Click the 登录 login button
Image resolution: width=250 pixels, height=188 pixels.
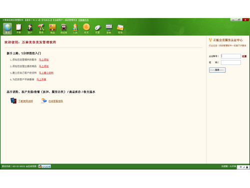point(217,70)
